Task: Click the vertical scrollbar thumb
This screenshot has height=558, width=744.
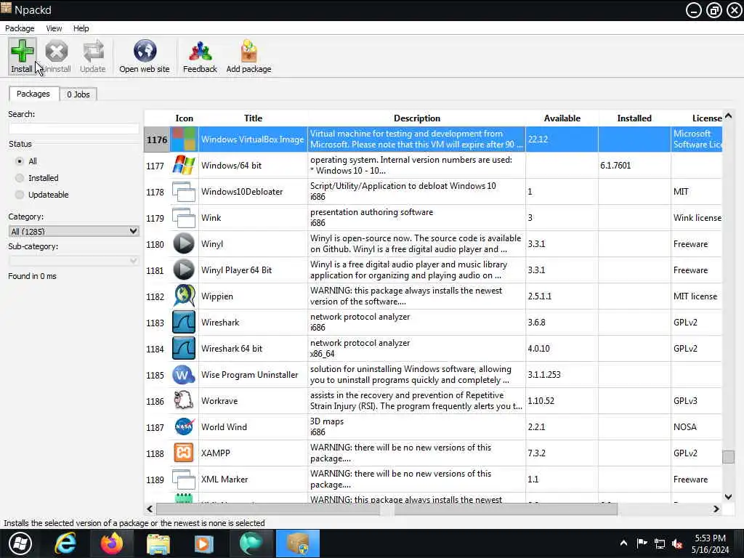Action: click(728, 457)
